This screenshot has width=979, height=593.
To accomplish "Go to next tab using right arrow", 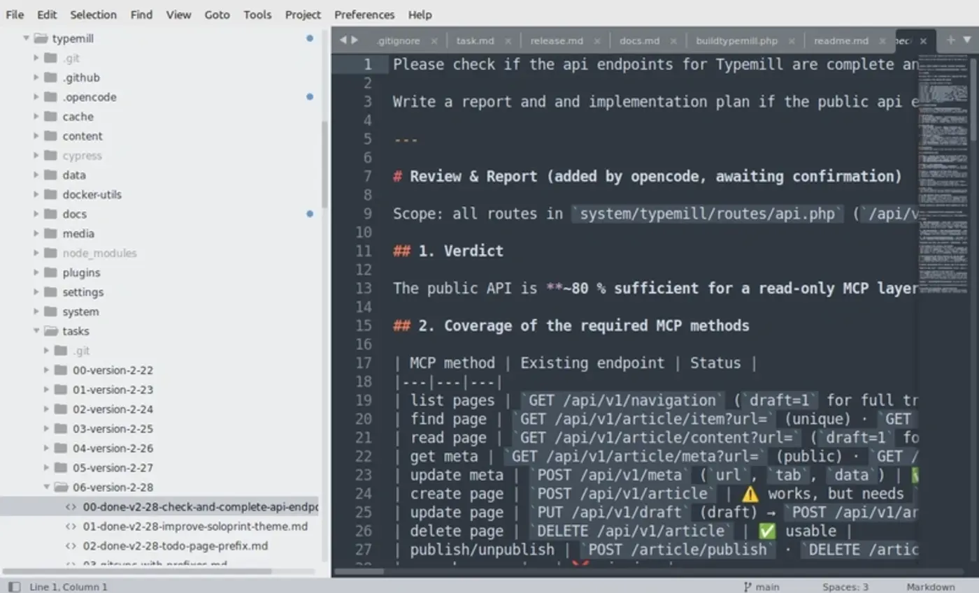I will pyautogui.click(x=355, y=41).
